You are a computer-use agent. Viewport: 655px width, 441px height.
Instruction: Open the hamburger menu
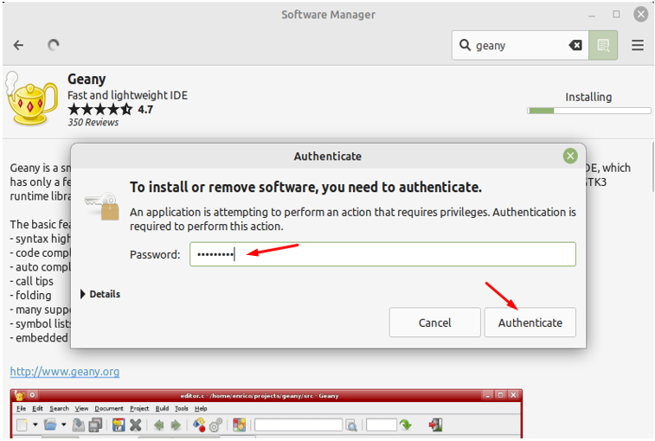click(638, 45)
